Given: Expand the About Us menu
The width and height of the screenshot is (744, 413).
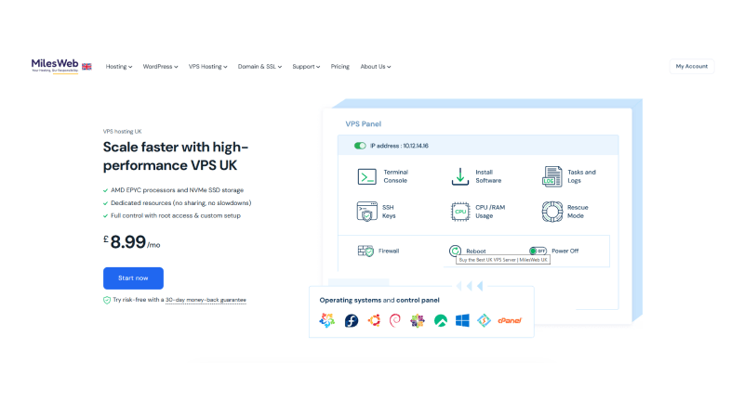Looking at the screenshot, I should click(376, 67).
